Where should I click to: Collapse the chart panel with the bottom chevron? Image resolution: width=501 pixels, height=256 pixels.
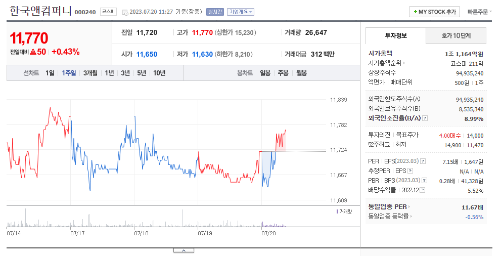184,250
